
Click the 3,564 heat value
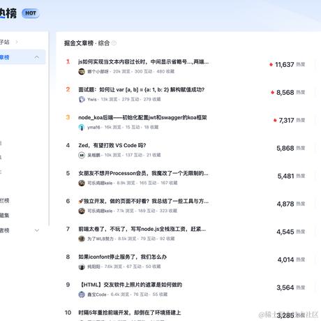[x=285, y=288]
